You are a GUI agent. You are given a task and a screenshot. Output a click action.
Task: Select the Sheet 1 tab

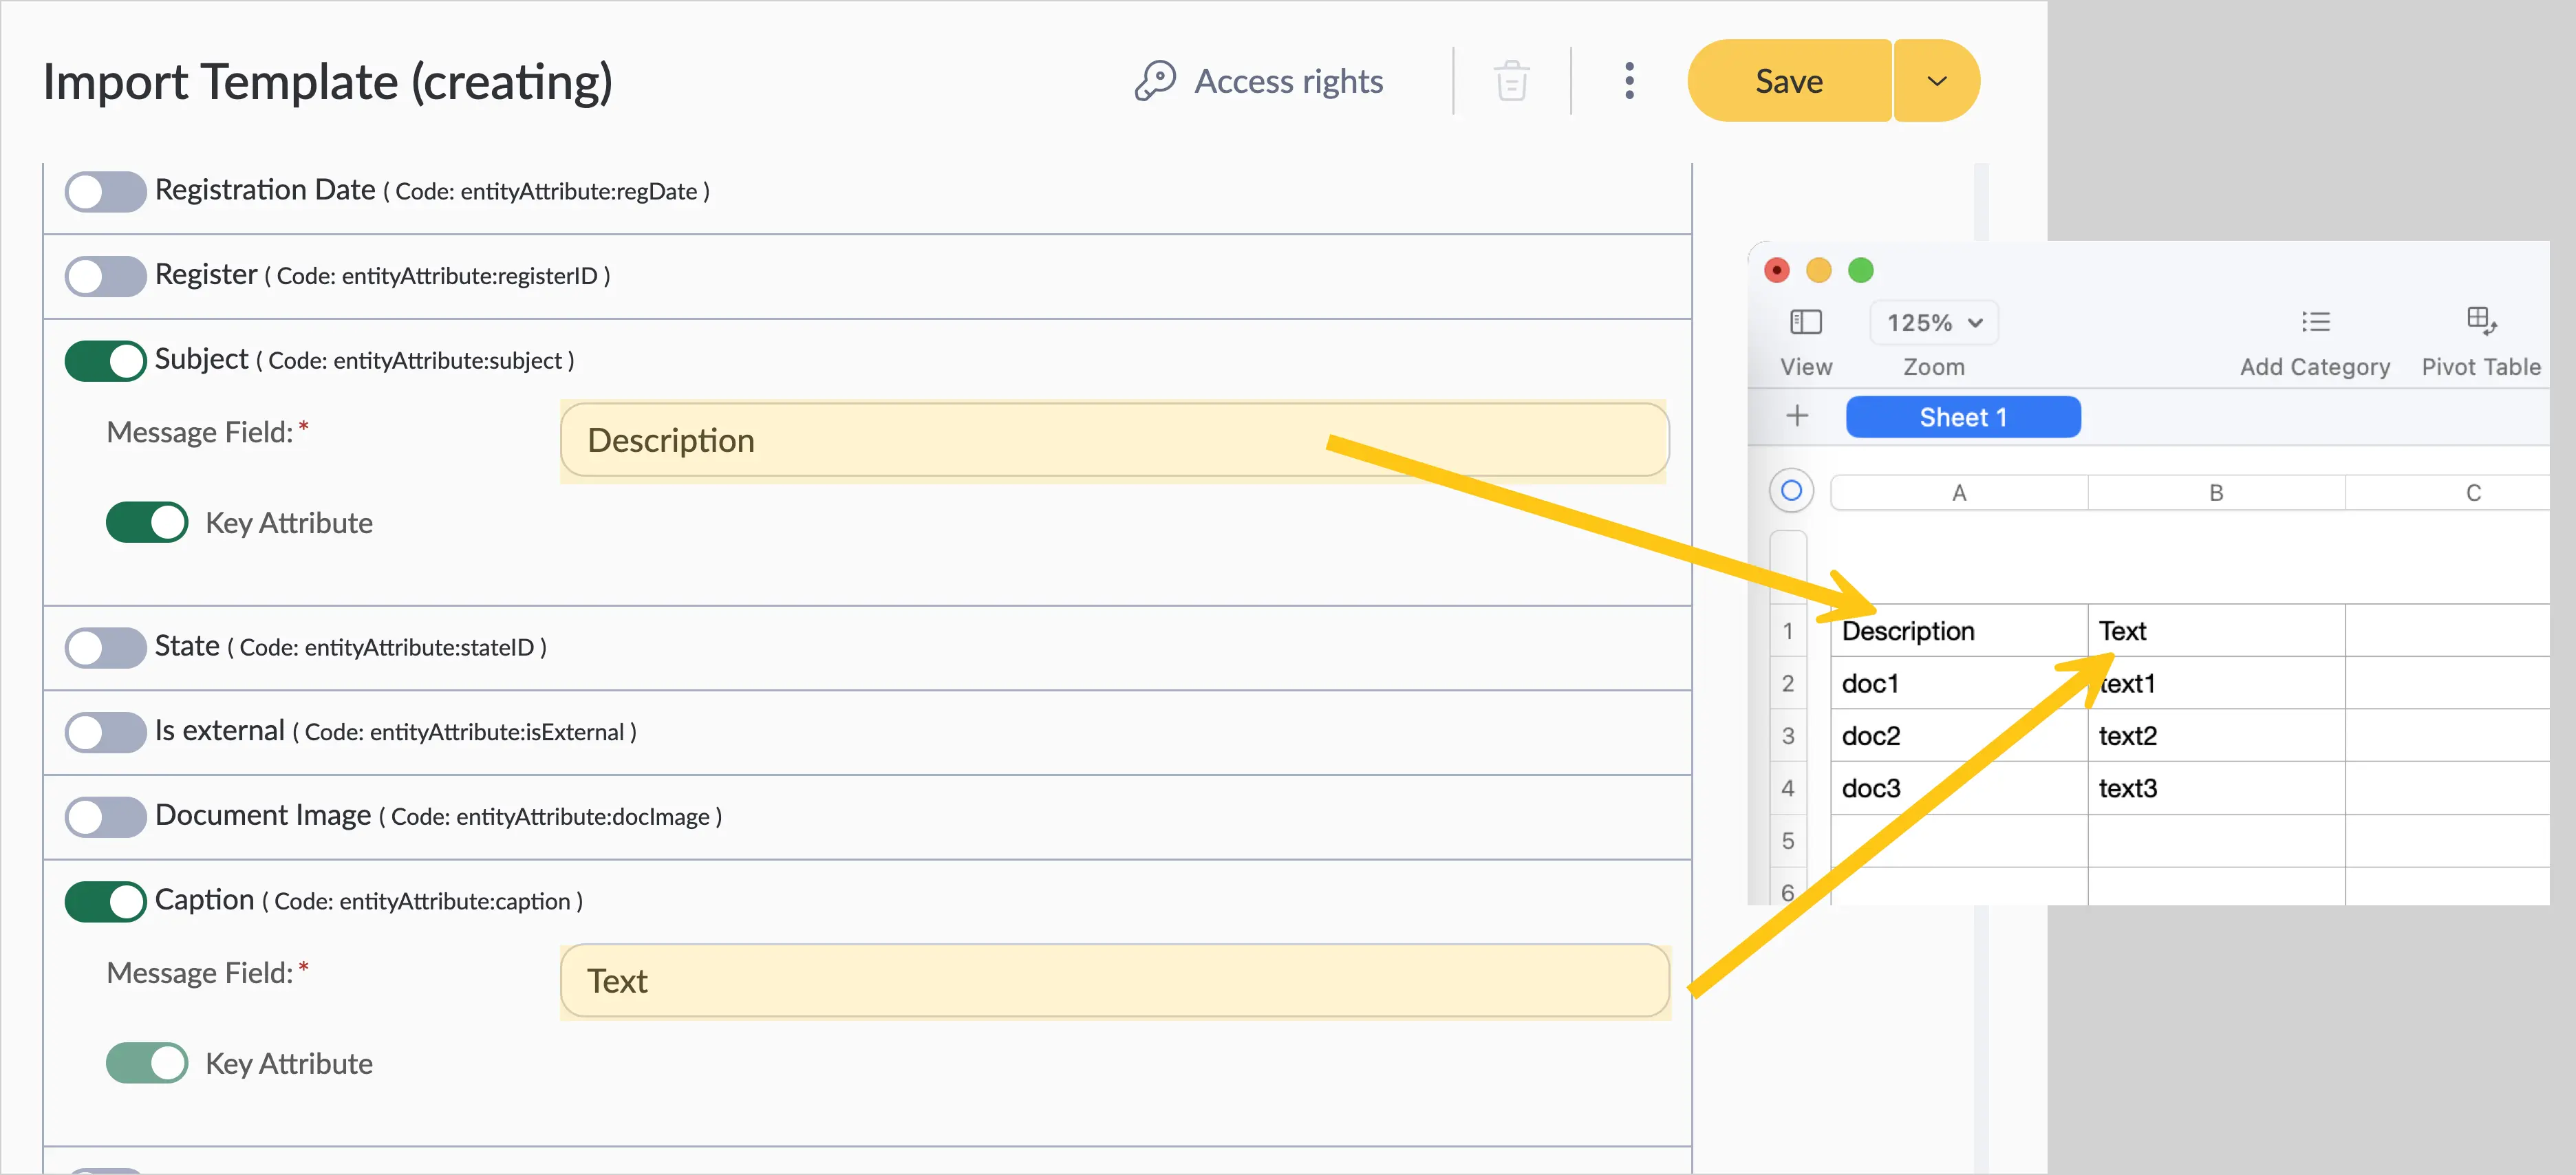click(x=1963, y=417)
